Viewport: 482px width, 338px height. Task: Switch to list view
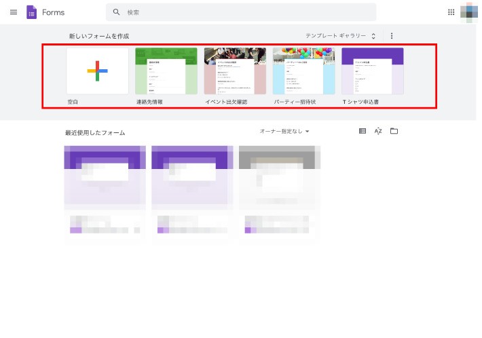[363, 131]
